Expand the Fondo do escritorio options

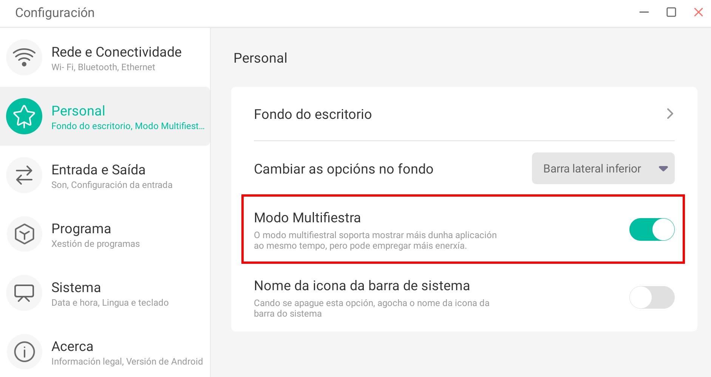[x=669, y=114]
